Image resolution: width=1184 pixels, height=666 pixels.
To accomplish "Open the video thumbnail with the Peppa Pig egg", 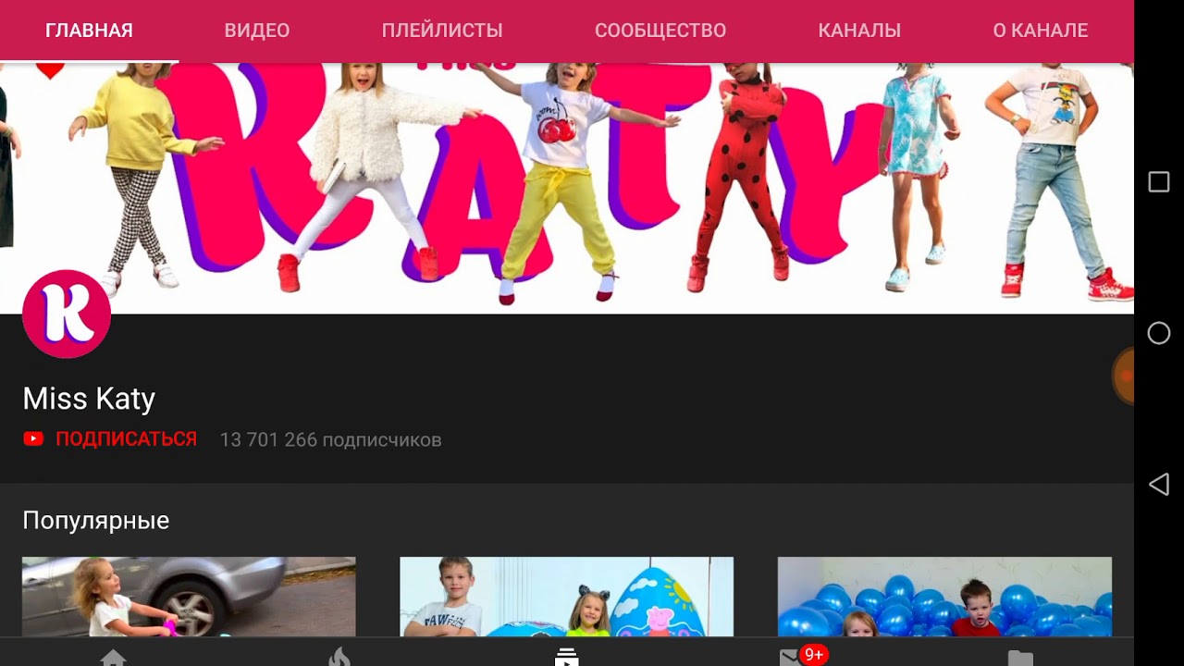I will click(566, 597).
